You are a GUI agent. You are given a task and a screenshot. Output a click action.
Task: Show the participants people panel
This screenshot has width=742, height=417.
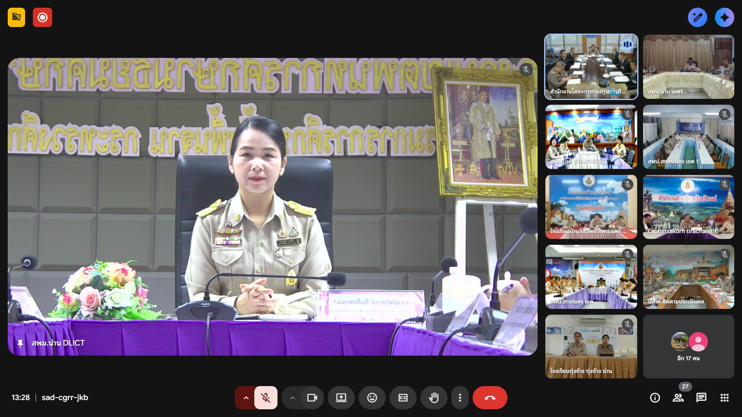pyautogui.click(x=678, y=398)
